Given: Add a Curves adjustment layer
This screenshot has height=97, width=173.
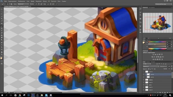Looking at the screenshot, I should coord(158,54).
